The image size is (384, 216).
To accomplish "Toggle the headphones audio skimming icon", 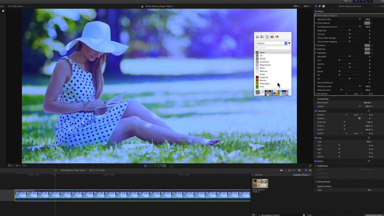I will [x=289, y=170].
